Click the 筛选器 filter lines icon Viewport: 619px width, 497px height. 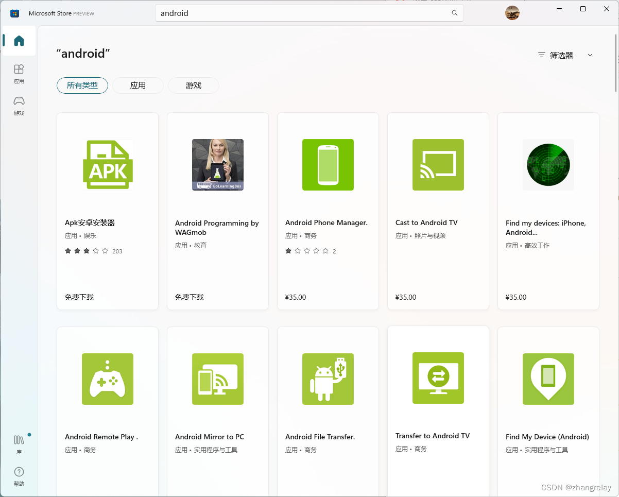coord(541,55)
